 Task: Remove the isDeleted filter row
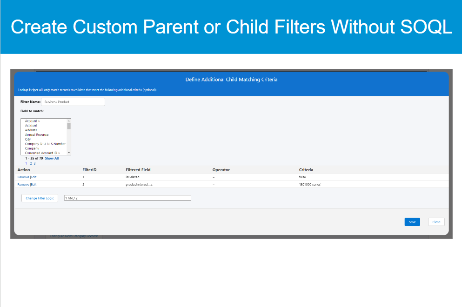(x=23, y=177)
